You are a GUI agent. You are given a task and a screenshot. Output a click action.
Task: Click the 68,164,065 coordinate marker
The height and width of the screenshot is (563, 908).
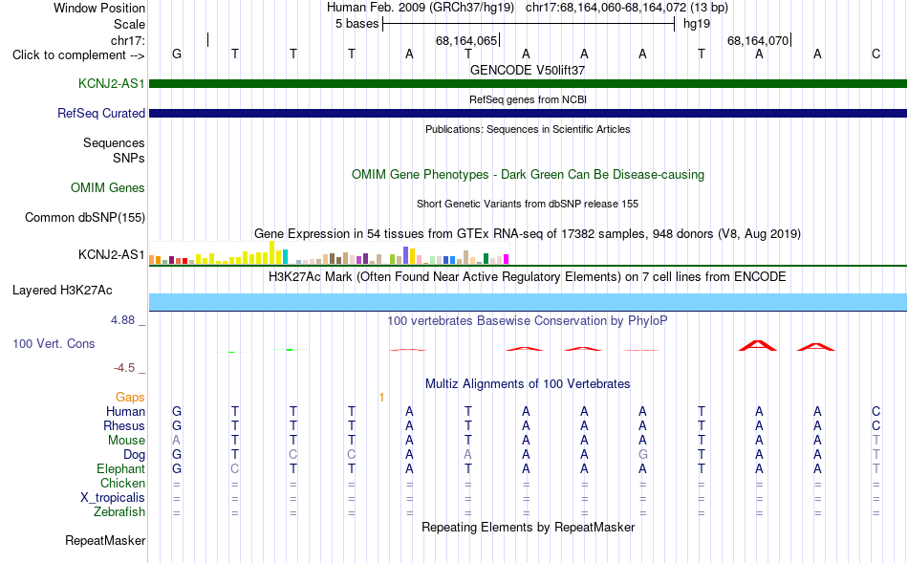(x=466, y=40)
